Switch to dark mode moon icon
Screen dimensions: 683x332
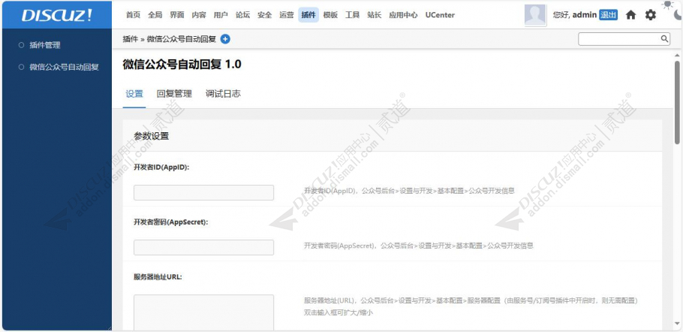(x=678, y=15)
